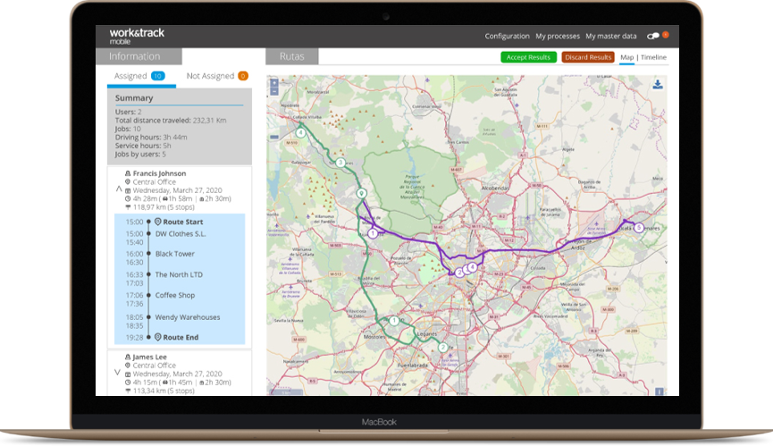The image size is (773, 446).
Task: Zoom out on the map
Action: pyautogui.click(x=274, y=92)
